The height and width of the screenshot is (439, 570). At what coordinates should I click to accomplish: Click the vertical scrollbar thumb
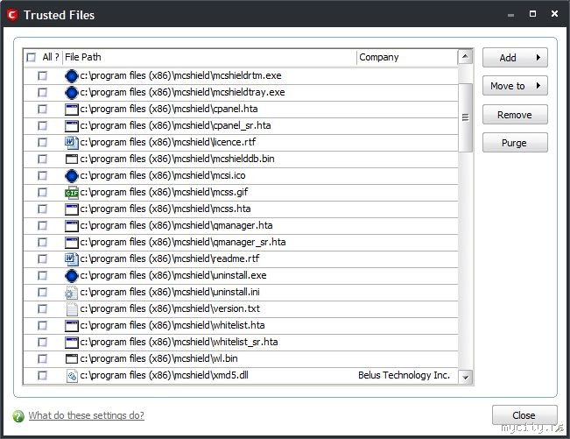pyautogui.click(x=465, y=117)
